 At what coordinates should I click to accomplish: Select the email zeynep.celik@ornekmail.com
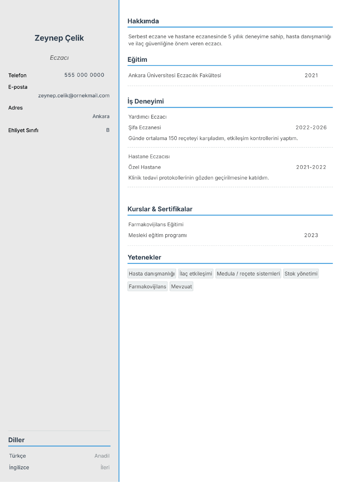click(74, 95)
